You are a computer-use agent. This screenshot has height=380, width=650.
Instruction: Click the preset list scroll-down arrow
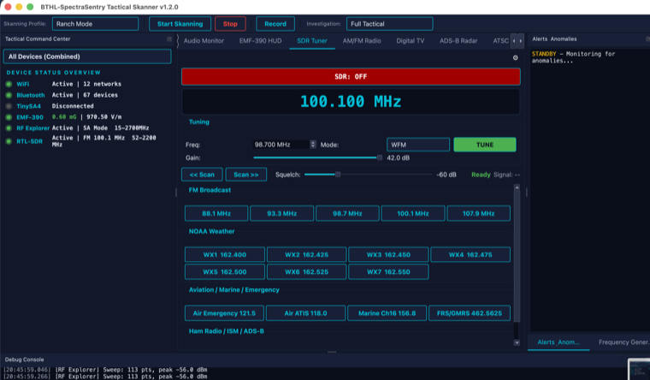tap(517, 342)
